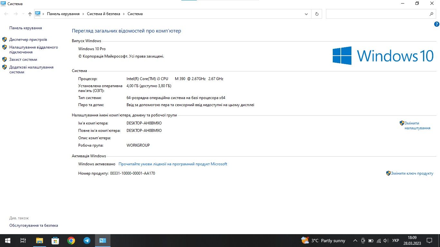
Task: Click 'Змінити ключ продукту' link
Action: [x=412, y=173]
